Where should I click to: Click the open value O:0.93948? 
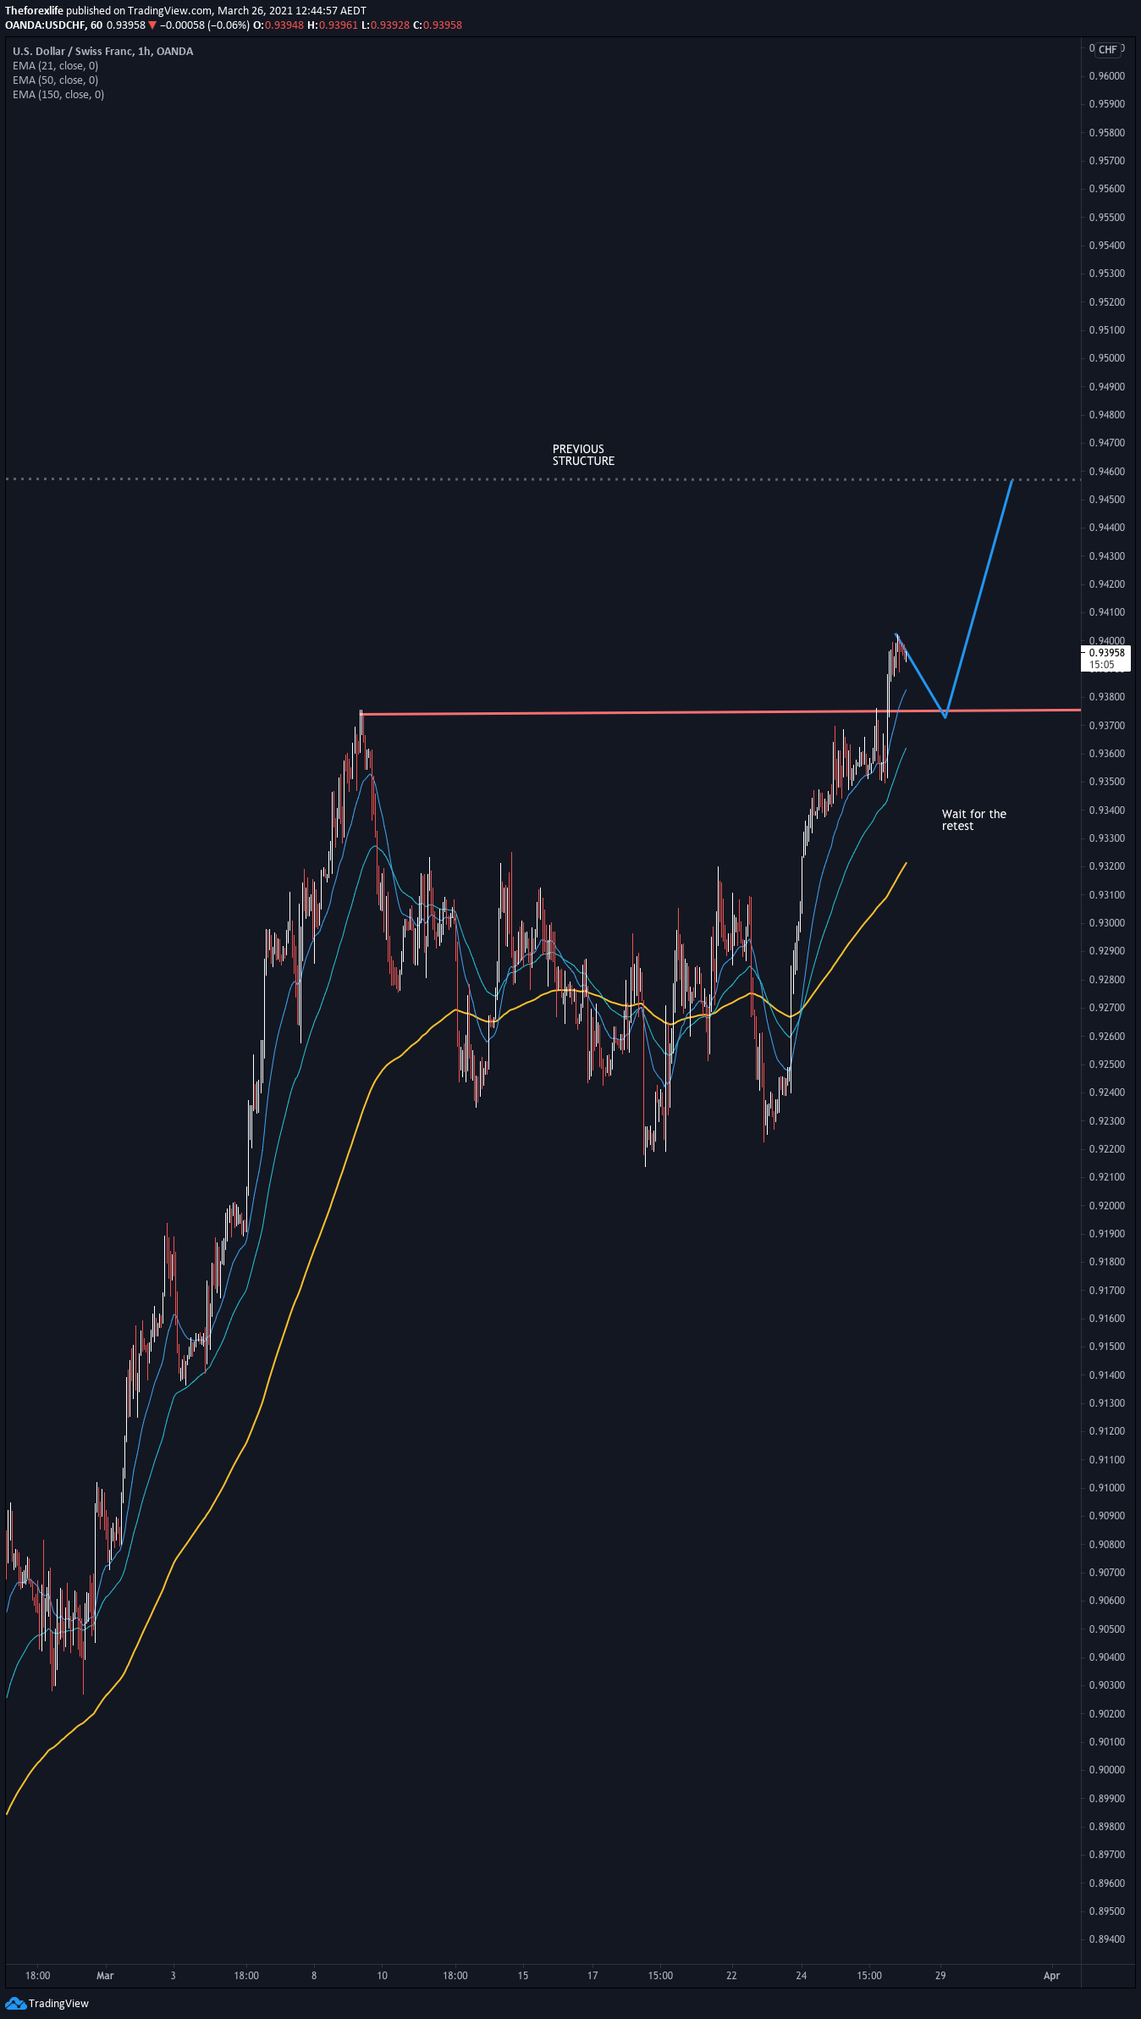pos(278,25)
